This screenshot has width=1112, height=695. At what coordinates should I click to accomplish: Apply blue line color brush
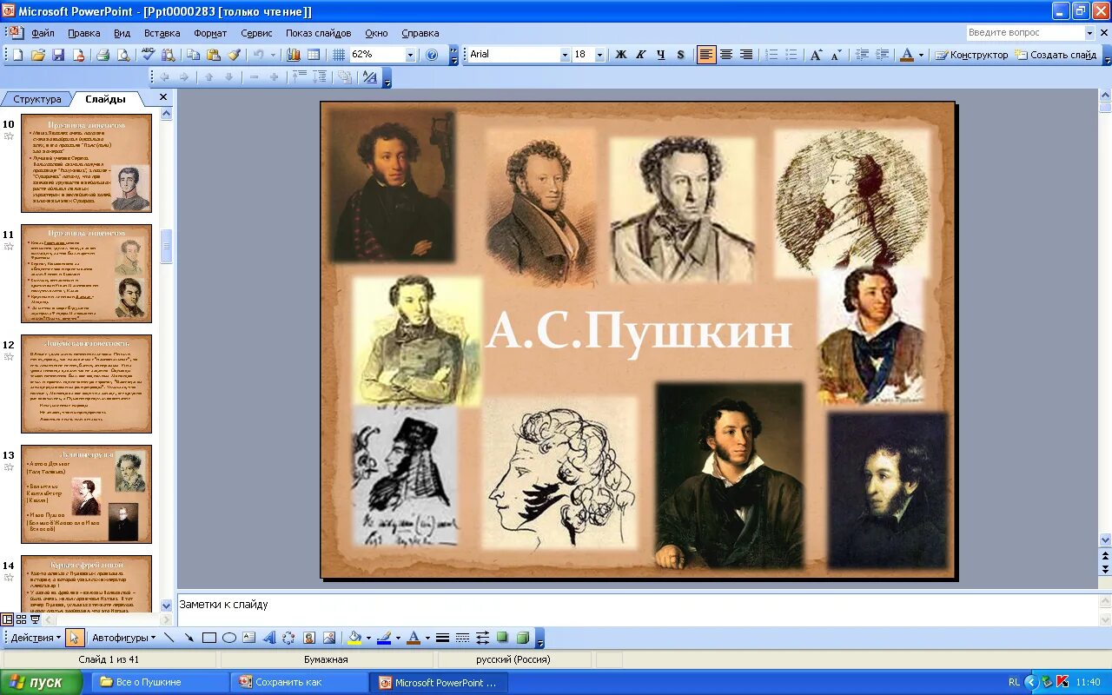point(384,638)
